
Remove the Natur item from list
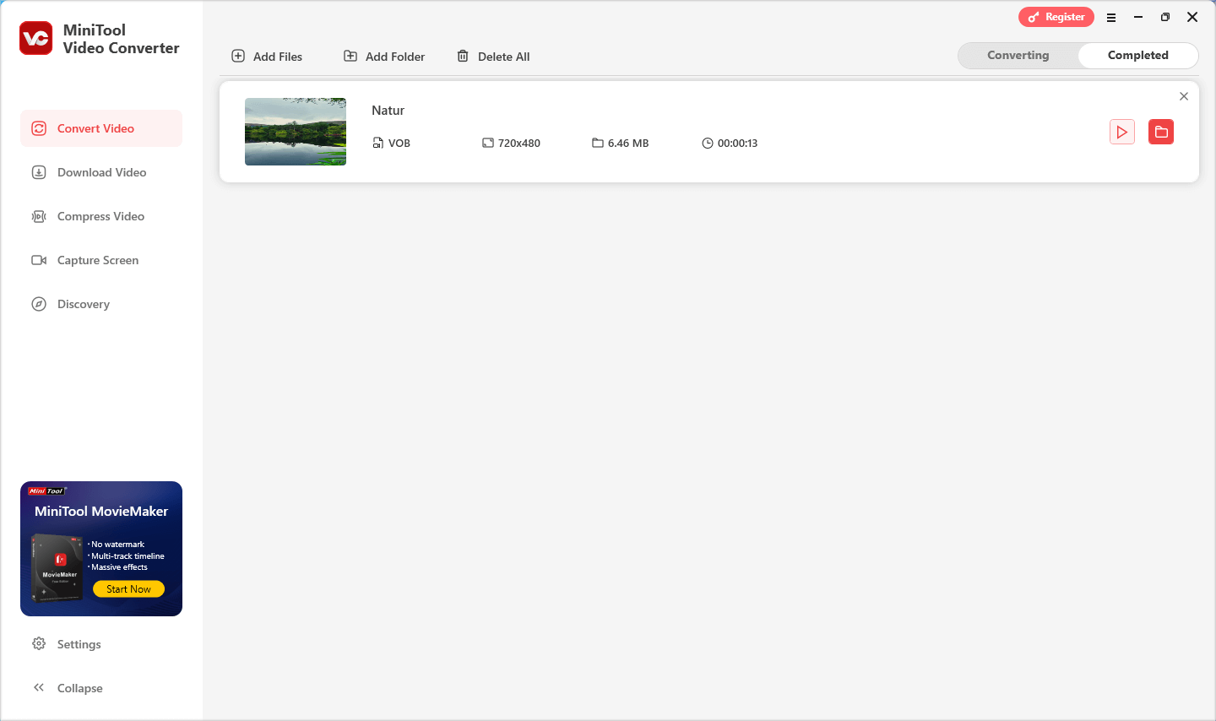coord(1184,96)
